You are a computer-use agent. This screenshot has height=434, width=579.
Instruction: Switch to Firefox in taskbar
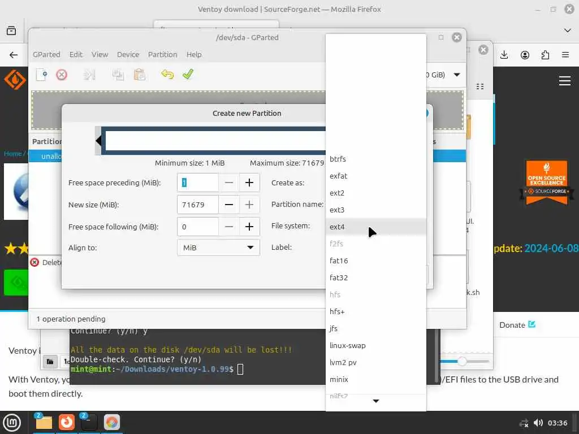tap(67, 422)
